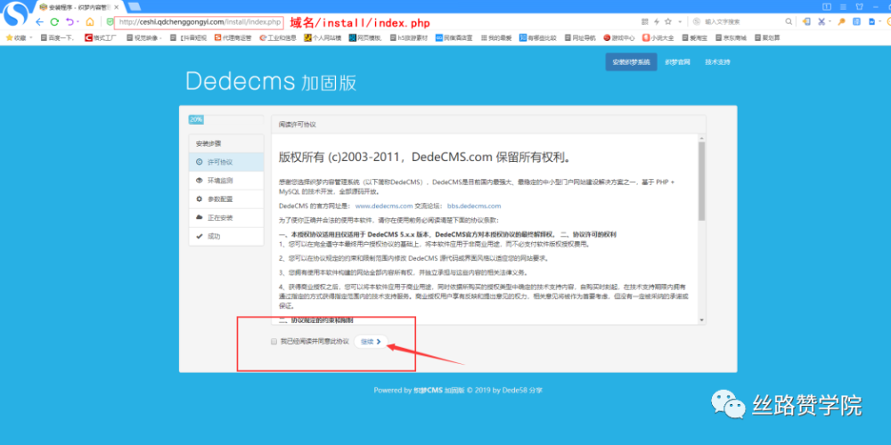The height and width of the screenshot is (445, 891).
Task: Open the 格式工厂 bookmark
Action: (x=102, y=38)
